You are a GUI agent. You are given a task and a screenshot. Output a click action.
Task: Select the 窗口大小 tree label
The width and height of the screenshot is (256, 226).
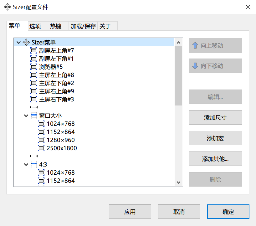pyautogui.click(x=50, y=116)
